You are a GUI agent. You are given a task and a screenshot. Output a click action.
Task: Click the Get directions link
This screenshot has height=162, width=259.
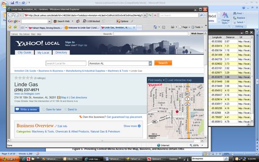point(79,98)
